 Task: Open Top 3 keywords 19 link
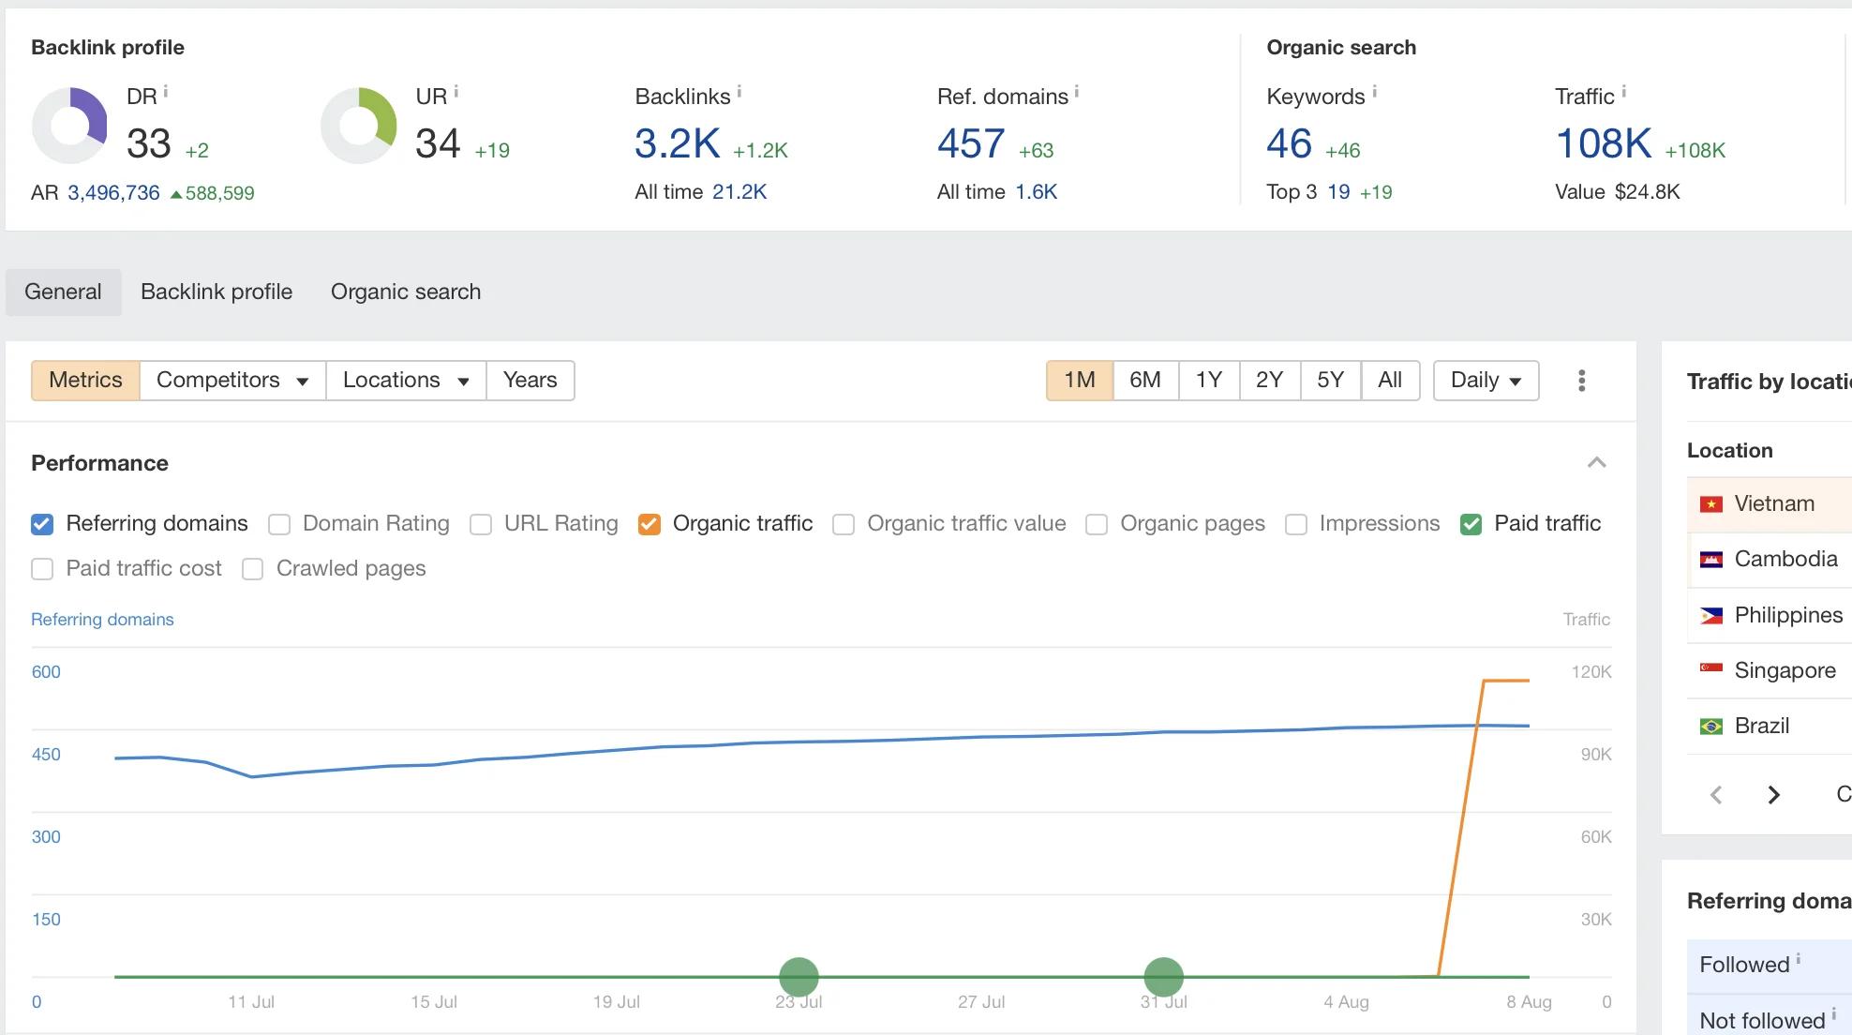tap(1338, 192)
